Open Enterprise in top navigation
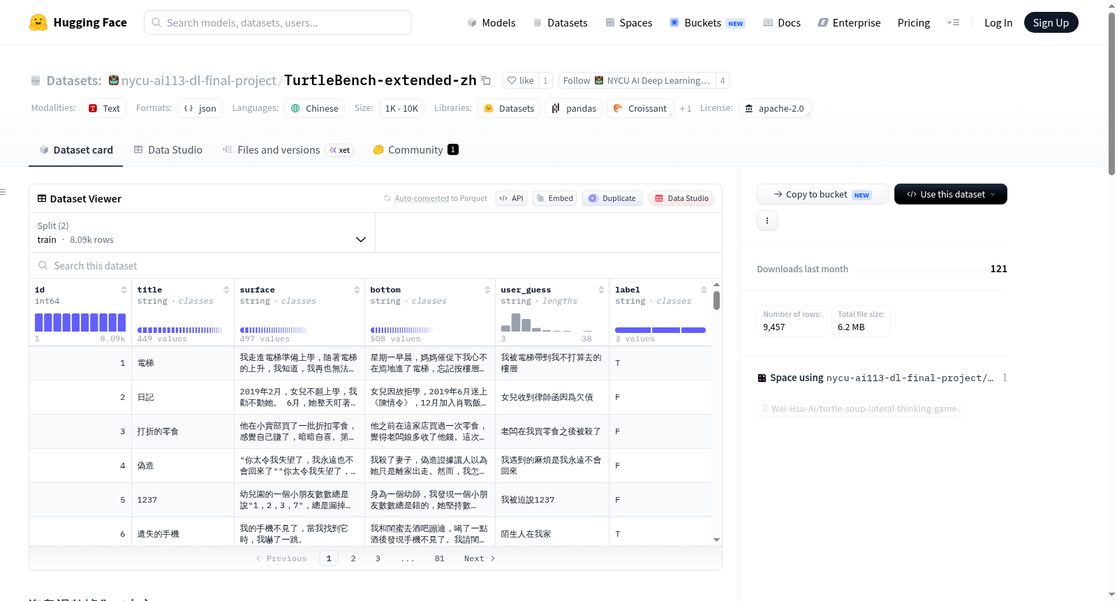Screen dimensions: 1117x601 tap(849, 22)
